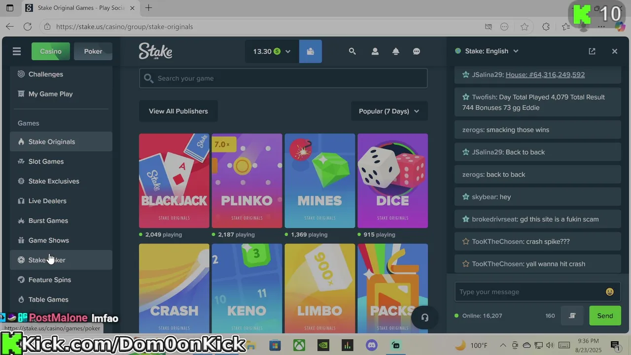Launch the Packs game tile
Image resolution: width=631 pixels, height=355 pixels.
pyautogui.click(x=392, y=288)
